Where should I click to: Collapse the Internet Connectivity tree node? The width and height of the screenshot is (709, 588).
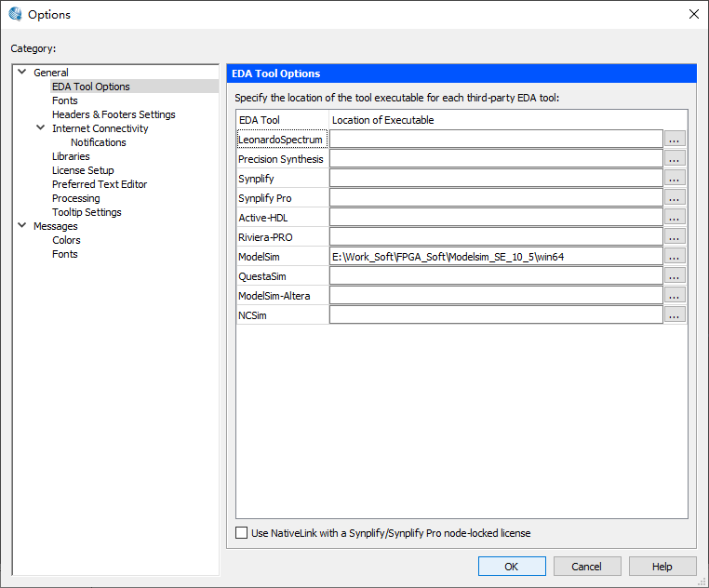point(40,128)
